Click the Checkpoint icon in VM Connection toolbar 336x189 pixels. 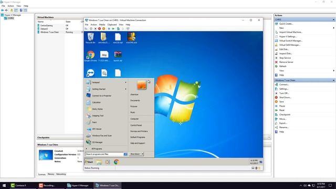tap(118, 29)
